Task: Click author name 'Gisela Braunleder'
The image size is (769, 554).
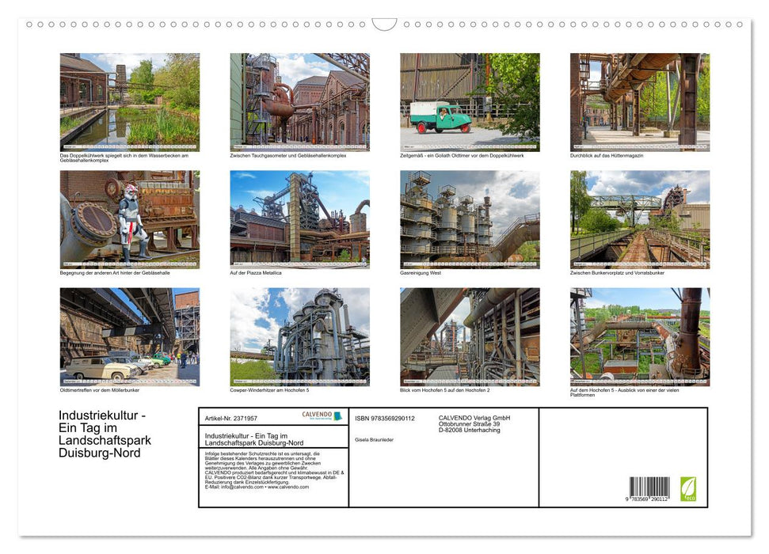Action: (x=374, y=440)
